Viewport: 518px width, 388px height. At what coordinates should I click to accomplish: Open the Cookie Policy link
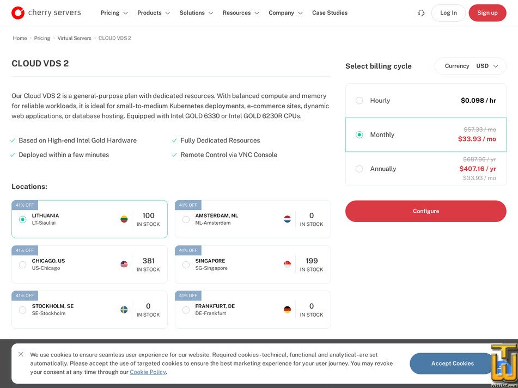[148, 372]
